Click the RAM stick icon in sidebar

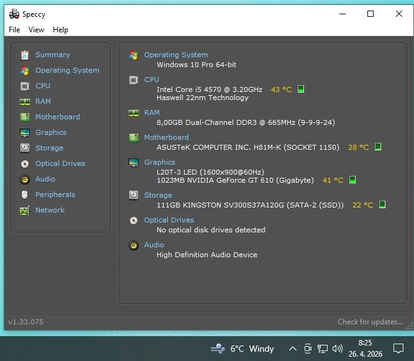(25, 102)
